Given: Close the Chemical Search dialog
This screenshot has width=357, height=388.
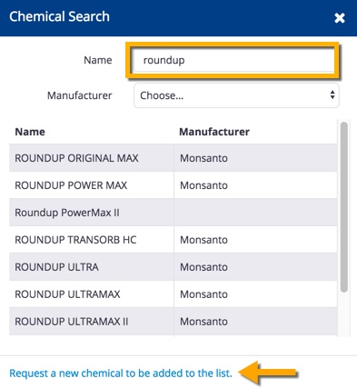Looking at the screenshot, I should [x=340, y=18].
